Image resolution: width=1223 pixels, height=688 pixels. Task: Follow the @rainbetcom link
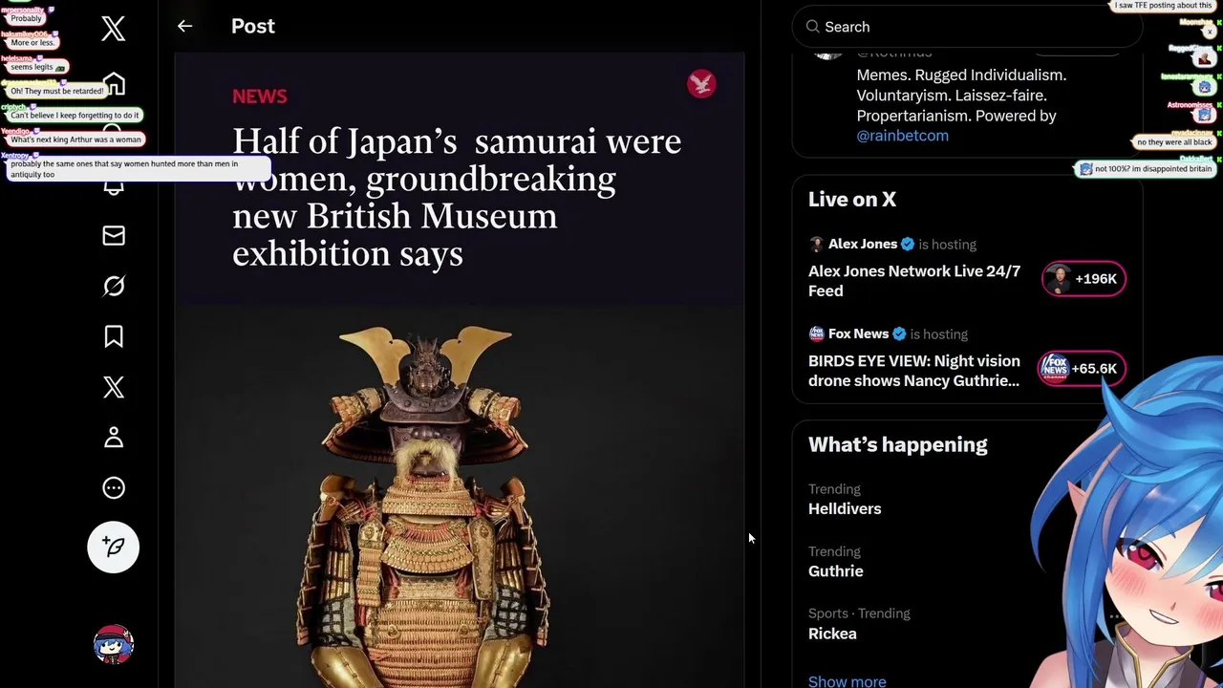(x=902, y=136)
